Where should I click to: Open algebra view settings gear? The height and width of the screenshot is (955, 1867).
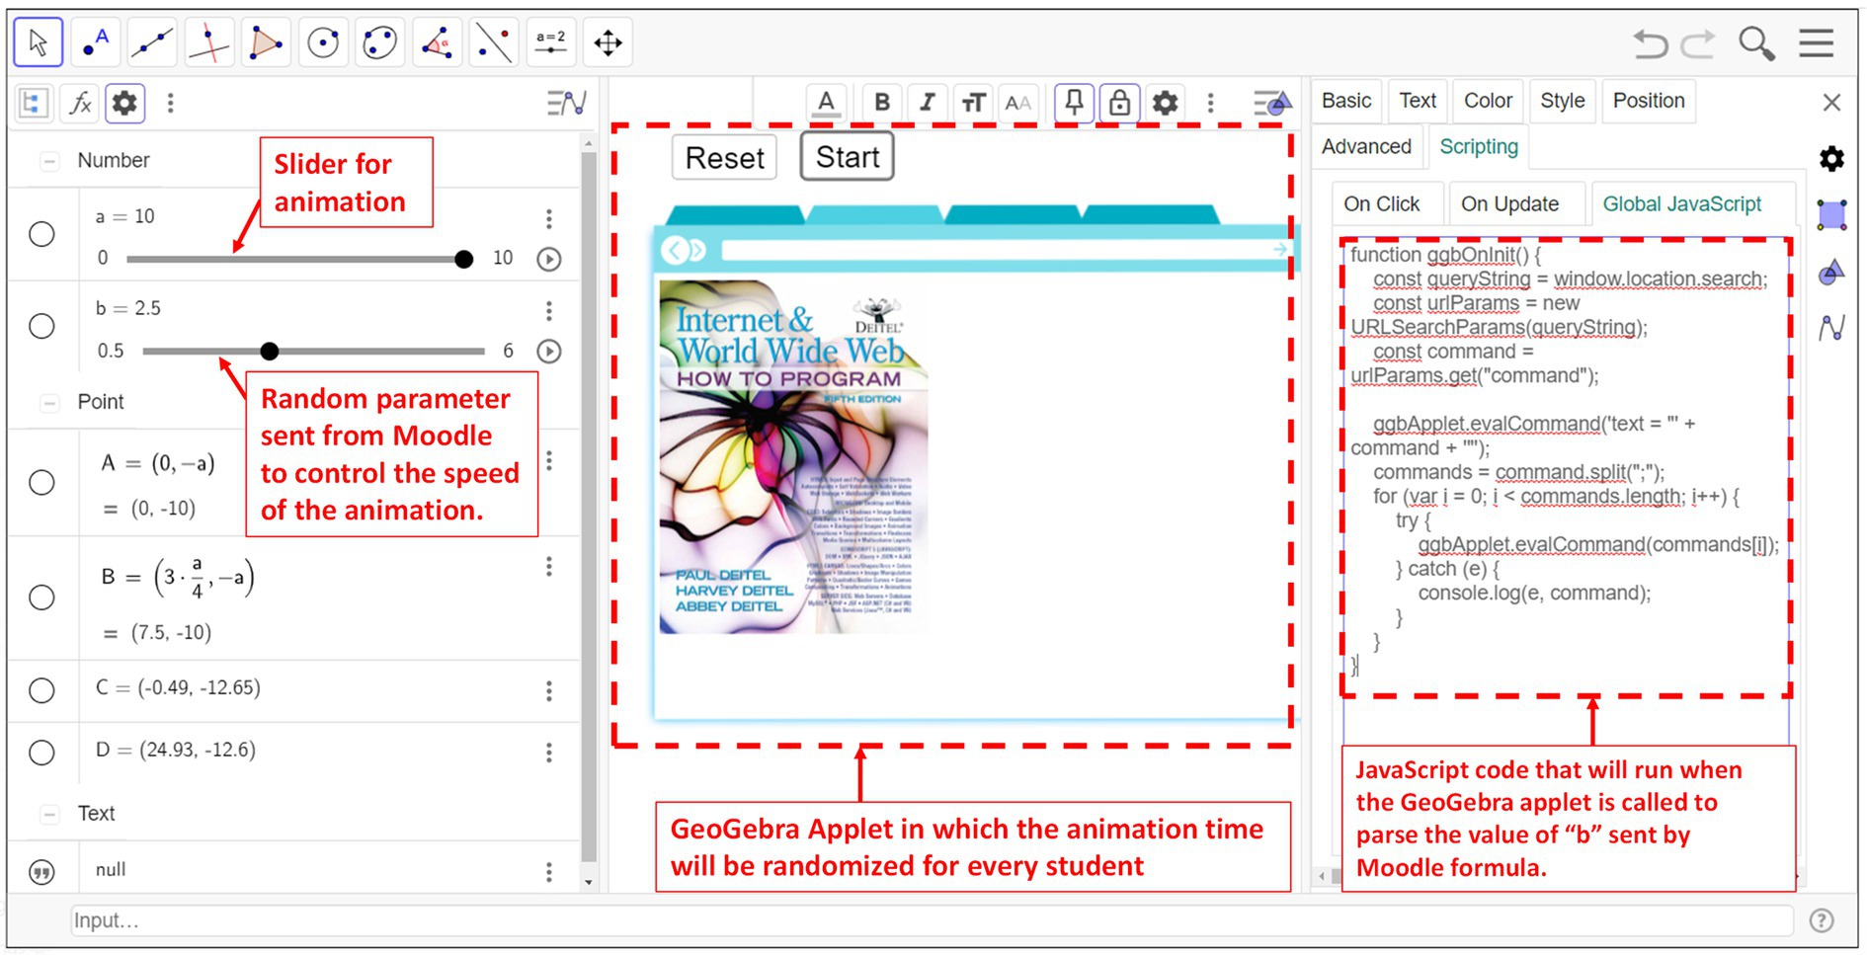(x=125, y=103)
